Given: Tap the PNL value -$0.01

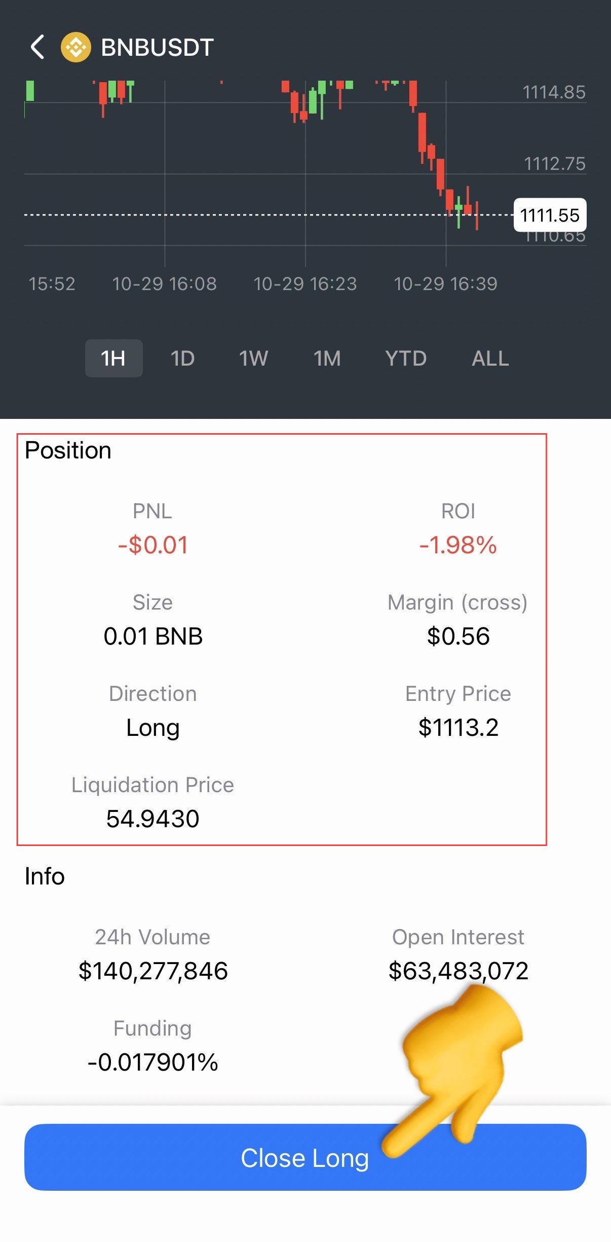Looking at the screenshot, I should pos(152,545).
